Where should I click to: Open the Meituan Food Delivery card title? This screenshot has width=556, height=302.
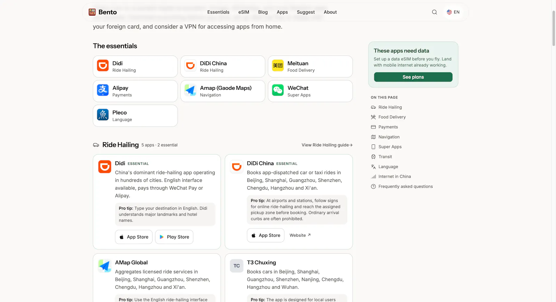[298, 64]
